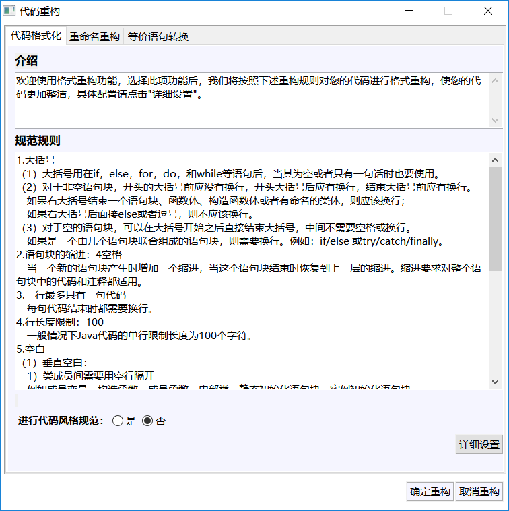Open the 重命名重构 tab
Viewport: 509px width, 511px height.
pos(94,36)
